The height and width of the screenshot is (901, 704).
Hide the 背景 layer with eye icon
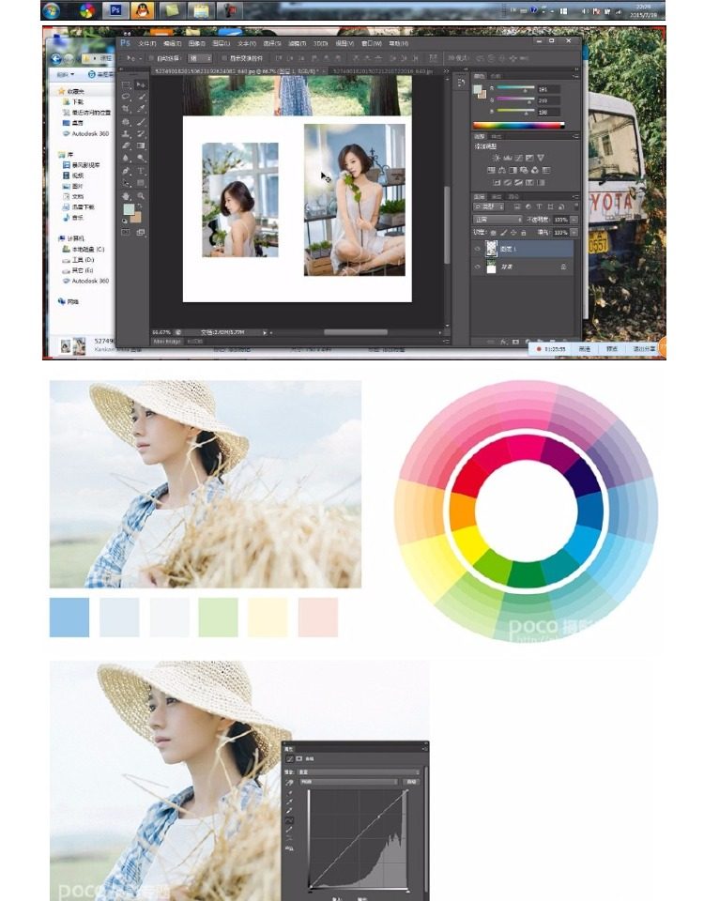click(x=477, y=267)
